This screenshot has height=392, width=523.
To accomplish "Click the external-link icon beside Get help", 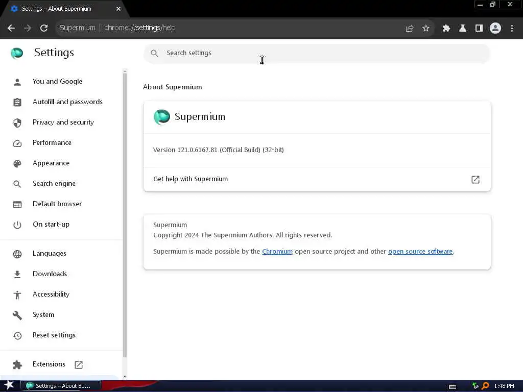I will point(476,179).
